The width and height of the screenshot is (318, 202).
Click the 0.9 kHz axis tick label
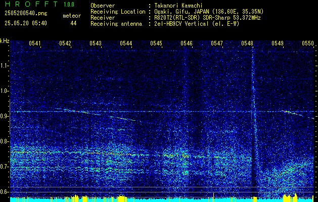click(4, 116)
